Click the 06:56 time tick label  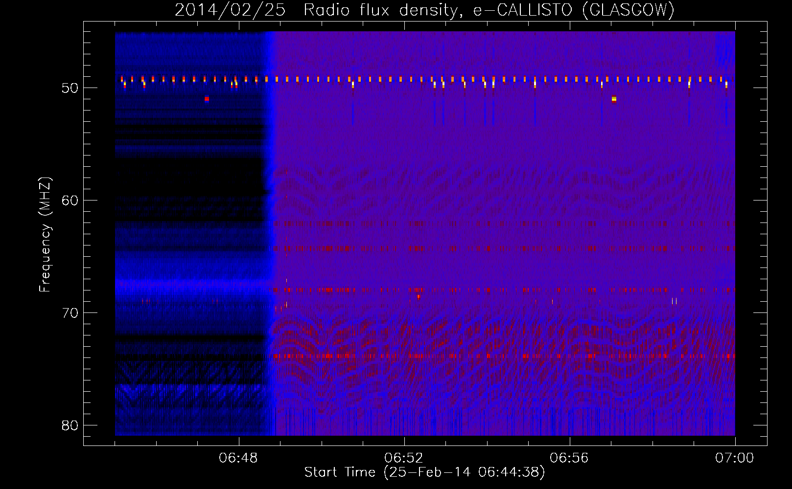(x=569, y=458)
